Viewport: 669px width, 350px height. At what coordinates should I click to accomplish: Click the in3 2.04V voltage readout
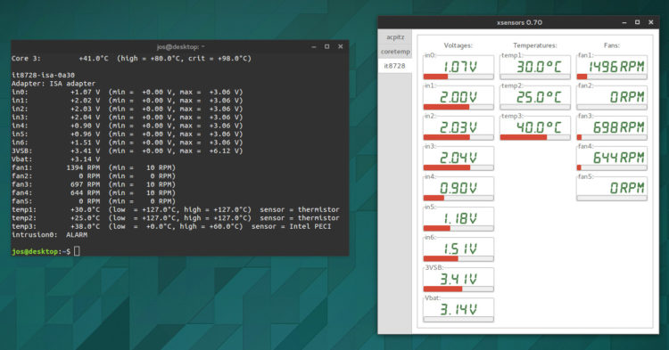coord(458,158)
